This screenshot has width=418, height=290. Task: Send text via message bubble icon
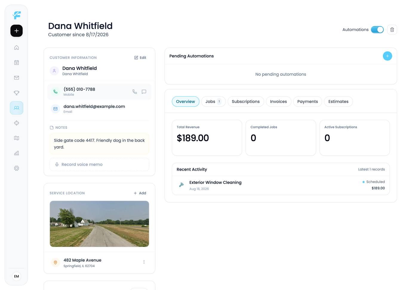tap(144, 92)
